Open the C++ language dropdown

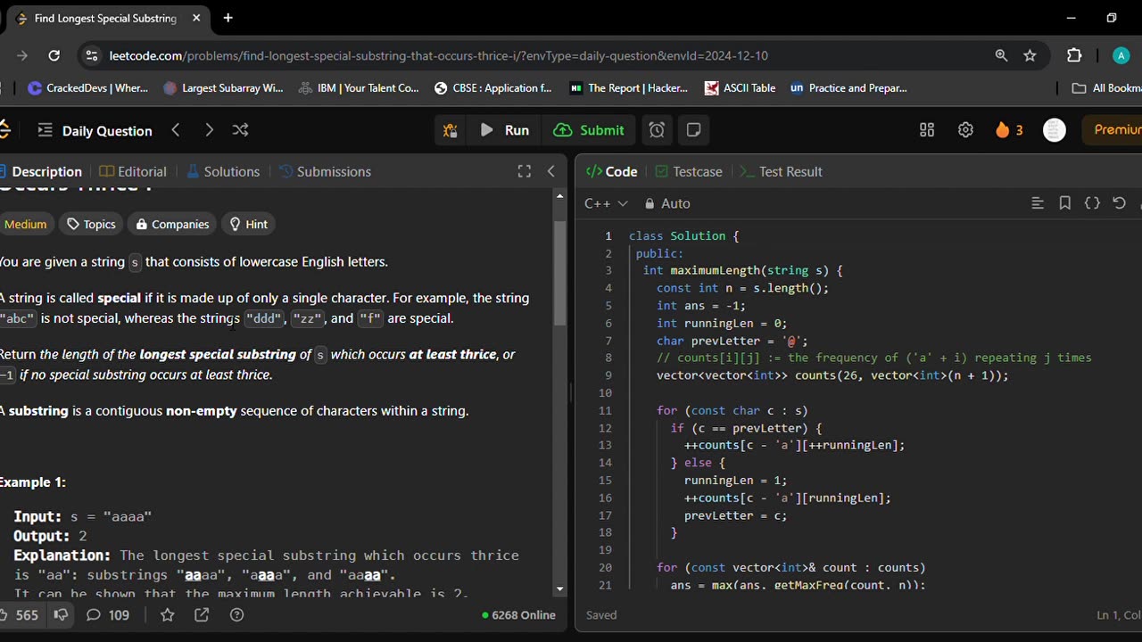(606, 203)
